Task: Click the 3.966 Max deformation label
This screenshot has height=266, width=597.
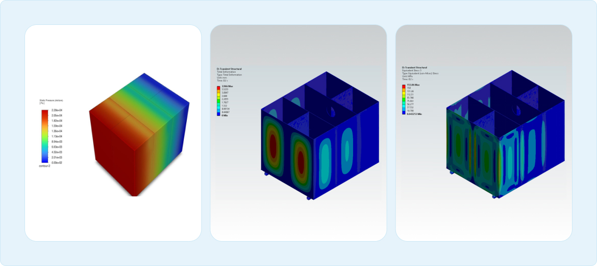Action: (x=228, y=85)
